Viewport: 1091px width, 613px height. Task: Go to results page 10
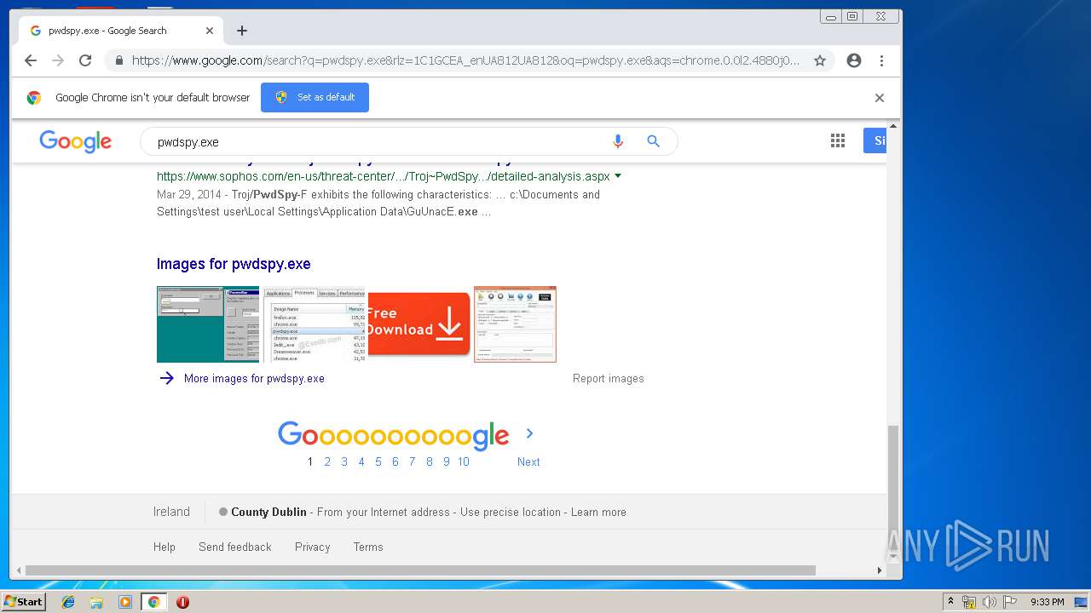click(x=464, y=461)
